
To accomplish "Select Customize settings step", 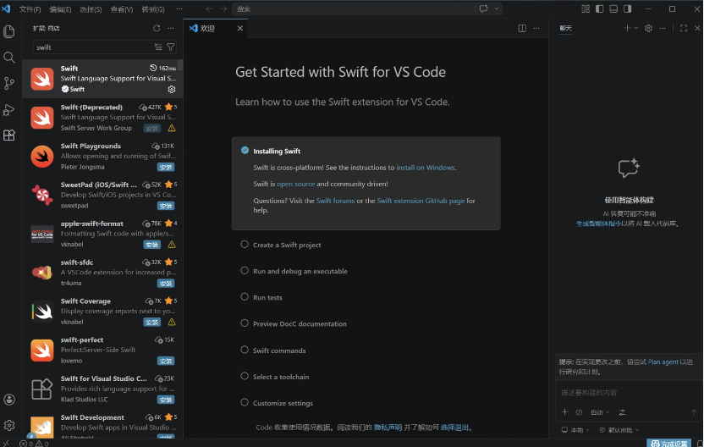I will coord(283,403).
